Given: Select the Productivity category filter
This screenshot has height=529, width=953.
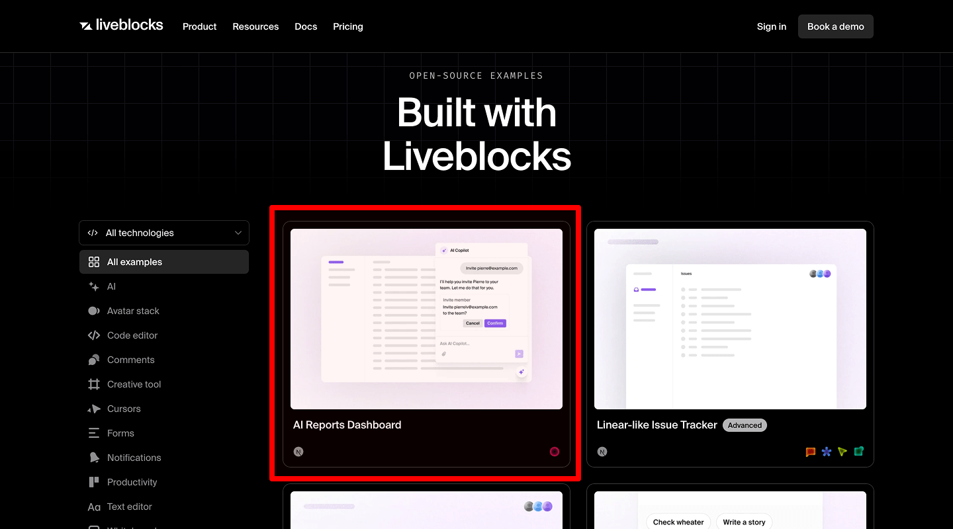Looking at the screenshot, I should (x=132, y=482).
